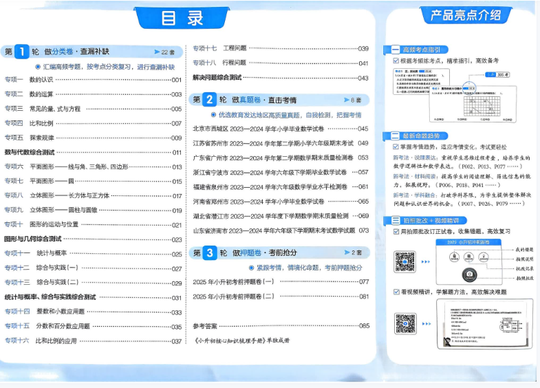The width and height of the screenshot is (540, 388).
Task: Click the 一 icon before 高频考点指引
Action: [395, 50]
